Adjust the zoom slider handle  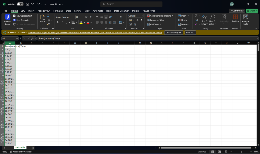[241, 152]
